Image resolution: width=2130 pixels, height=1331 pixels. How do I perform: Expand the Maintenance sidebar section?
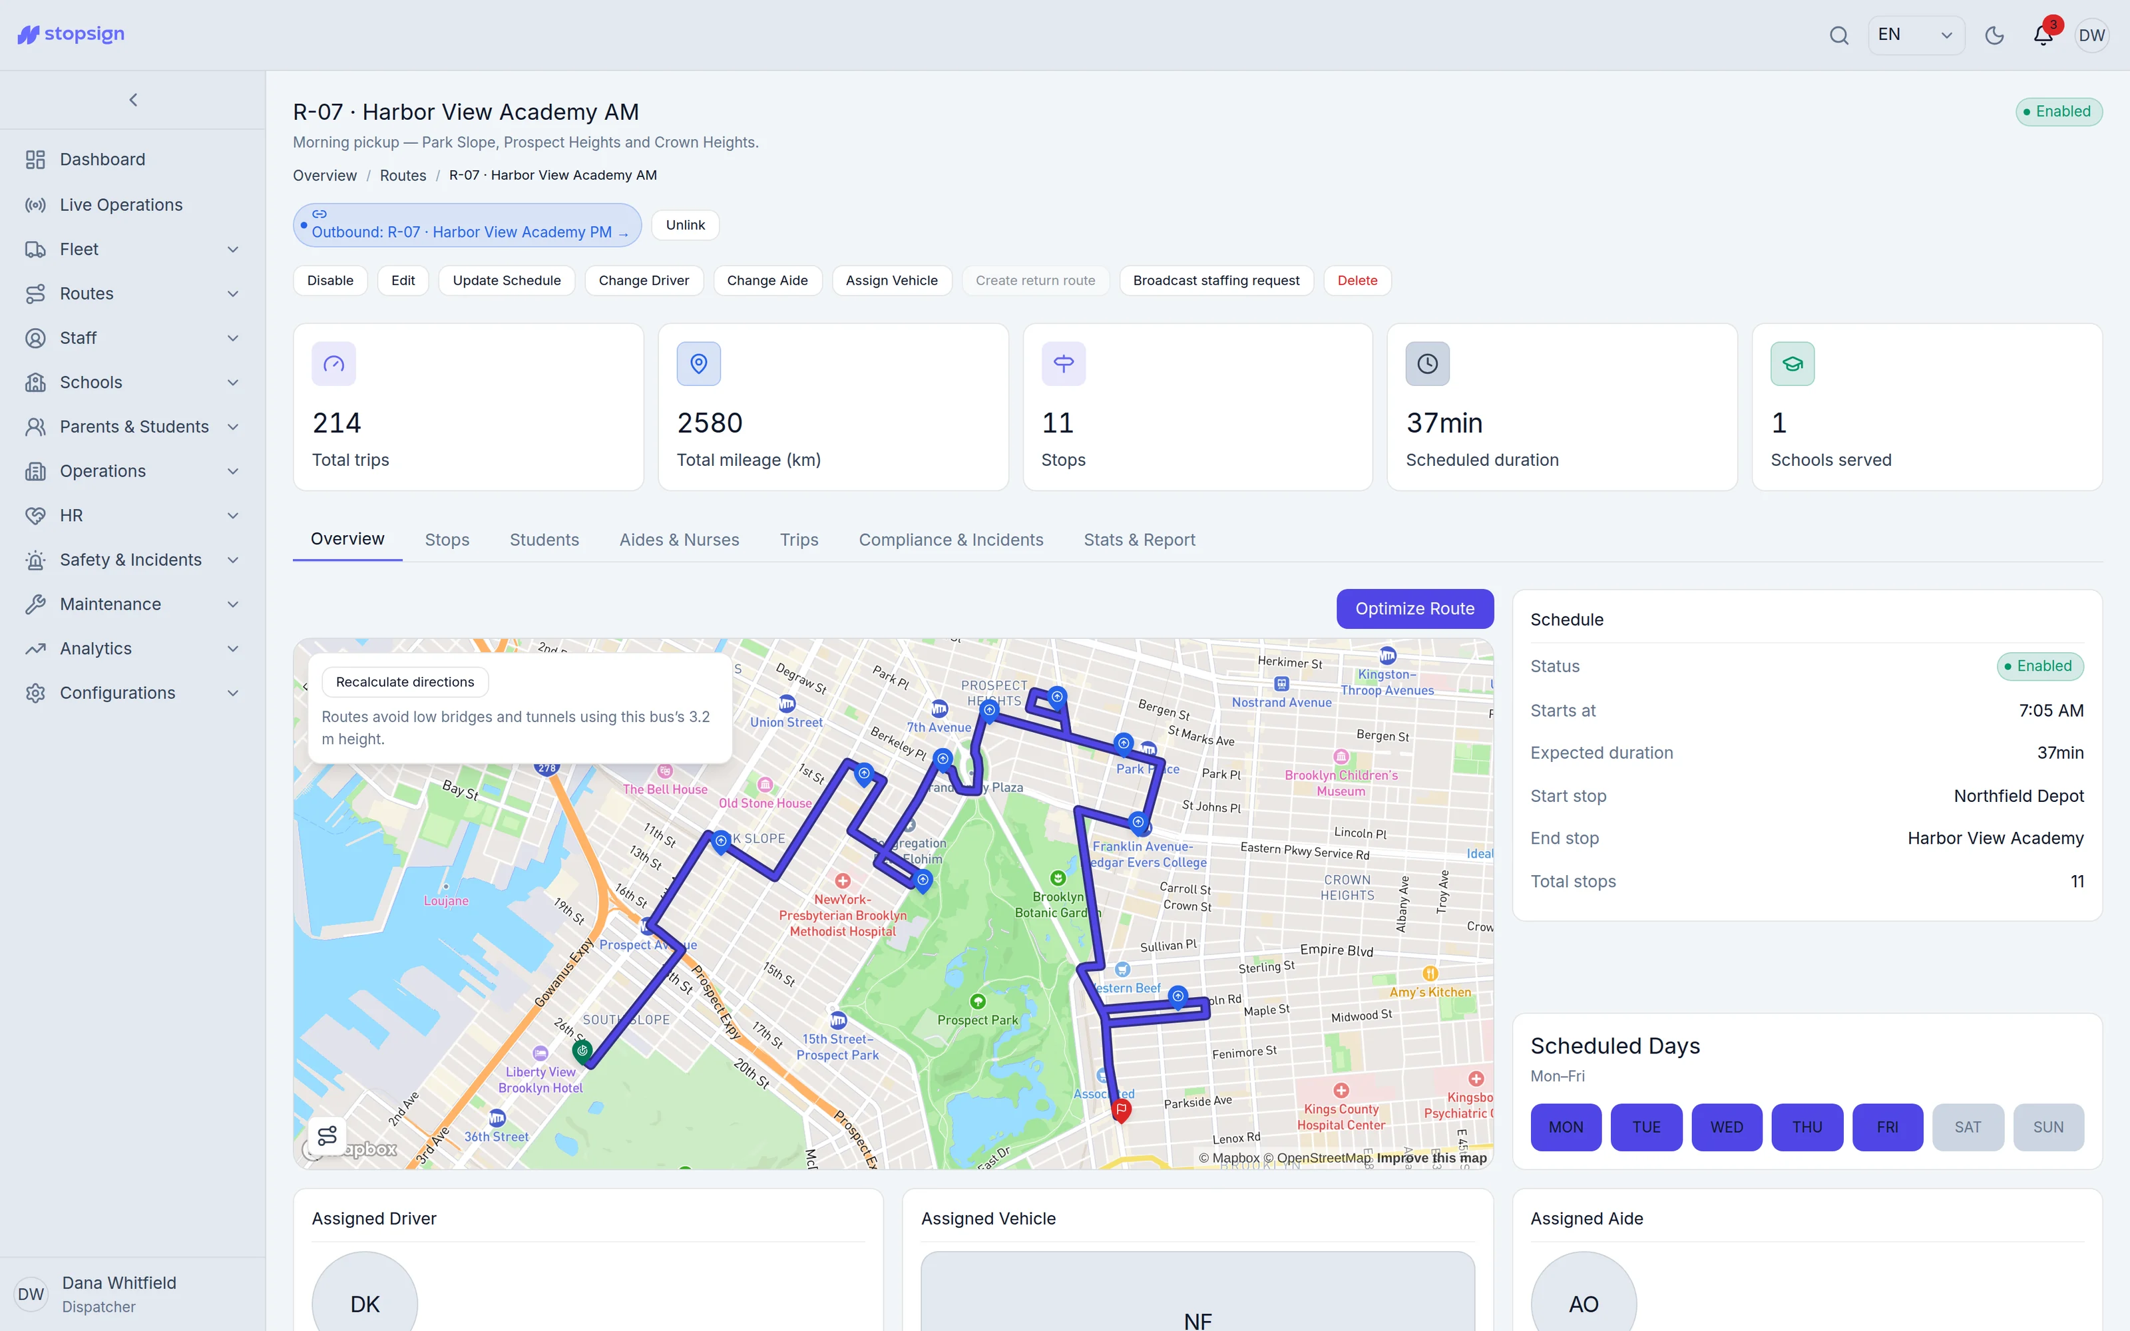pos(132,604)
